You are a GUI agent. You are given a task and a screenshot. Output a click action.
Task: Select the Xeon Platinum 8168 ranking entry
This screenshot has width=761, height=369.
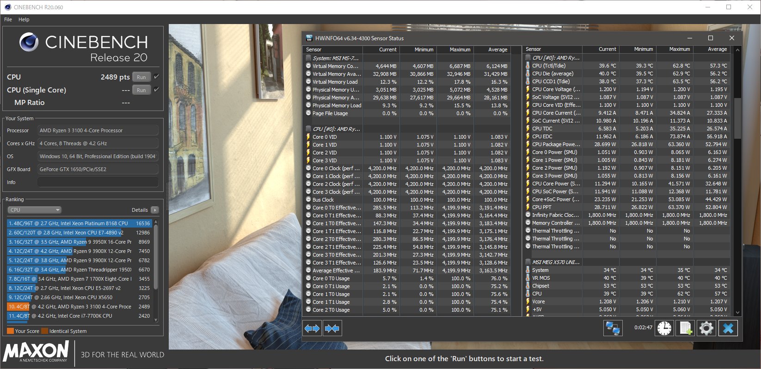(x=79, y=223)
